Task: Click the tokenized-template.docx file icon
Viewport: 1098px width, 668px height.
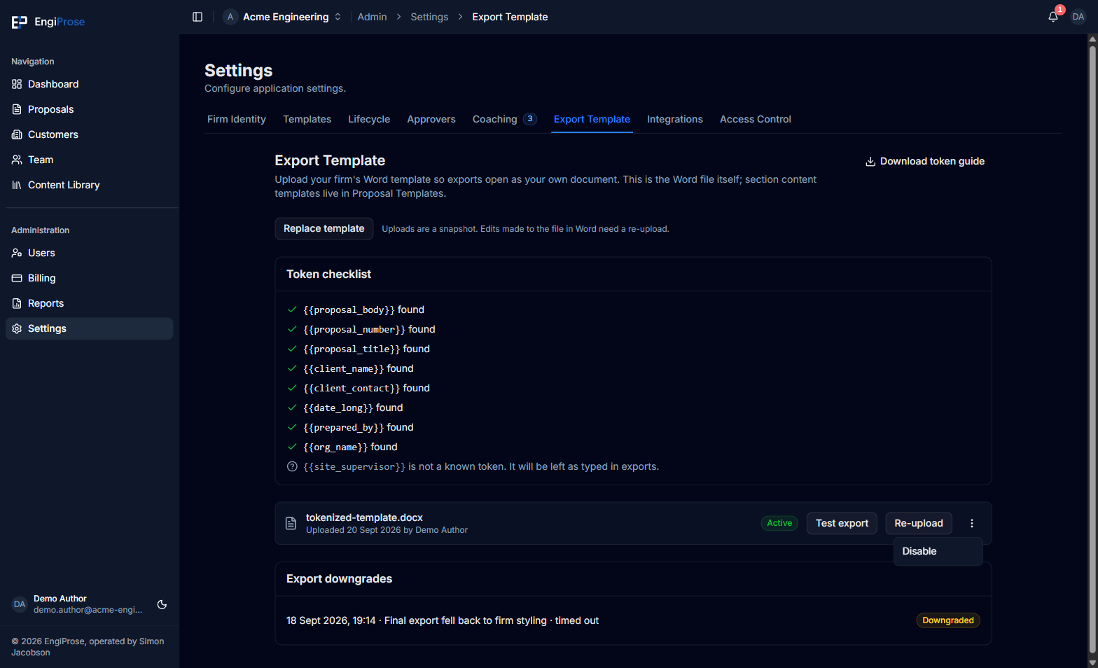Action: click(291, 523)
